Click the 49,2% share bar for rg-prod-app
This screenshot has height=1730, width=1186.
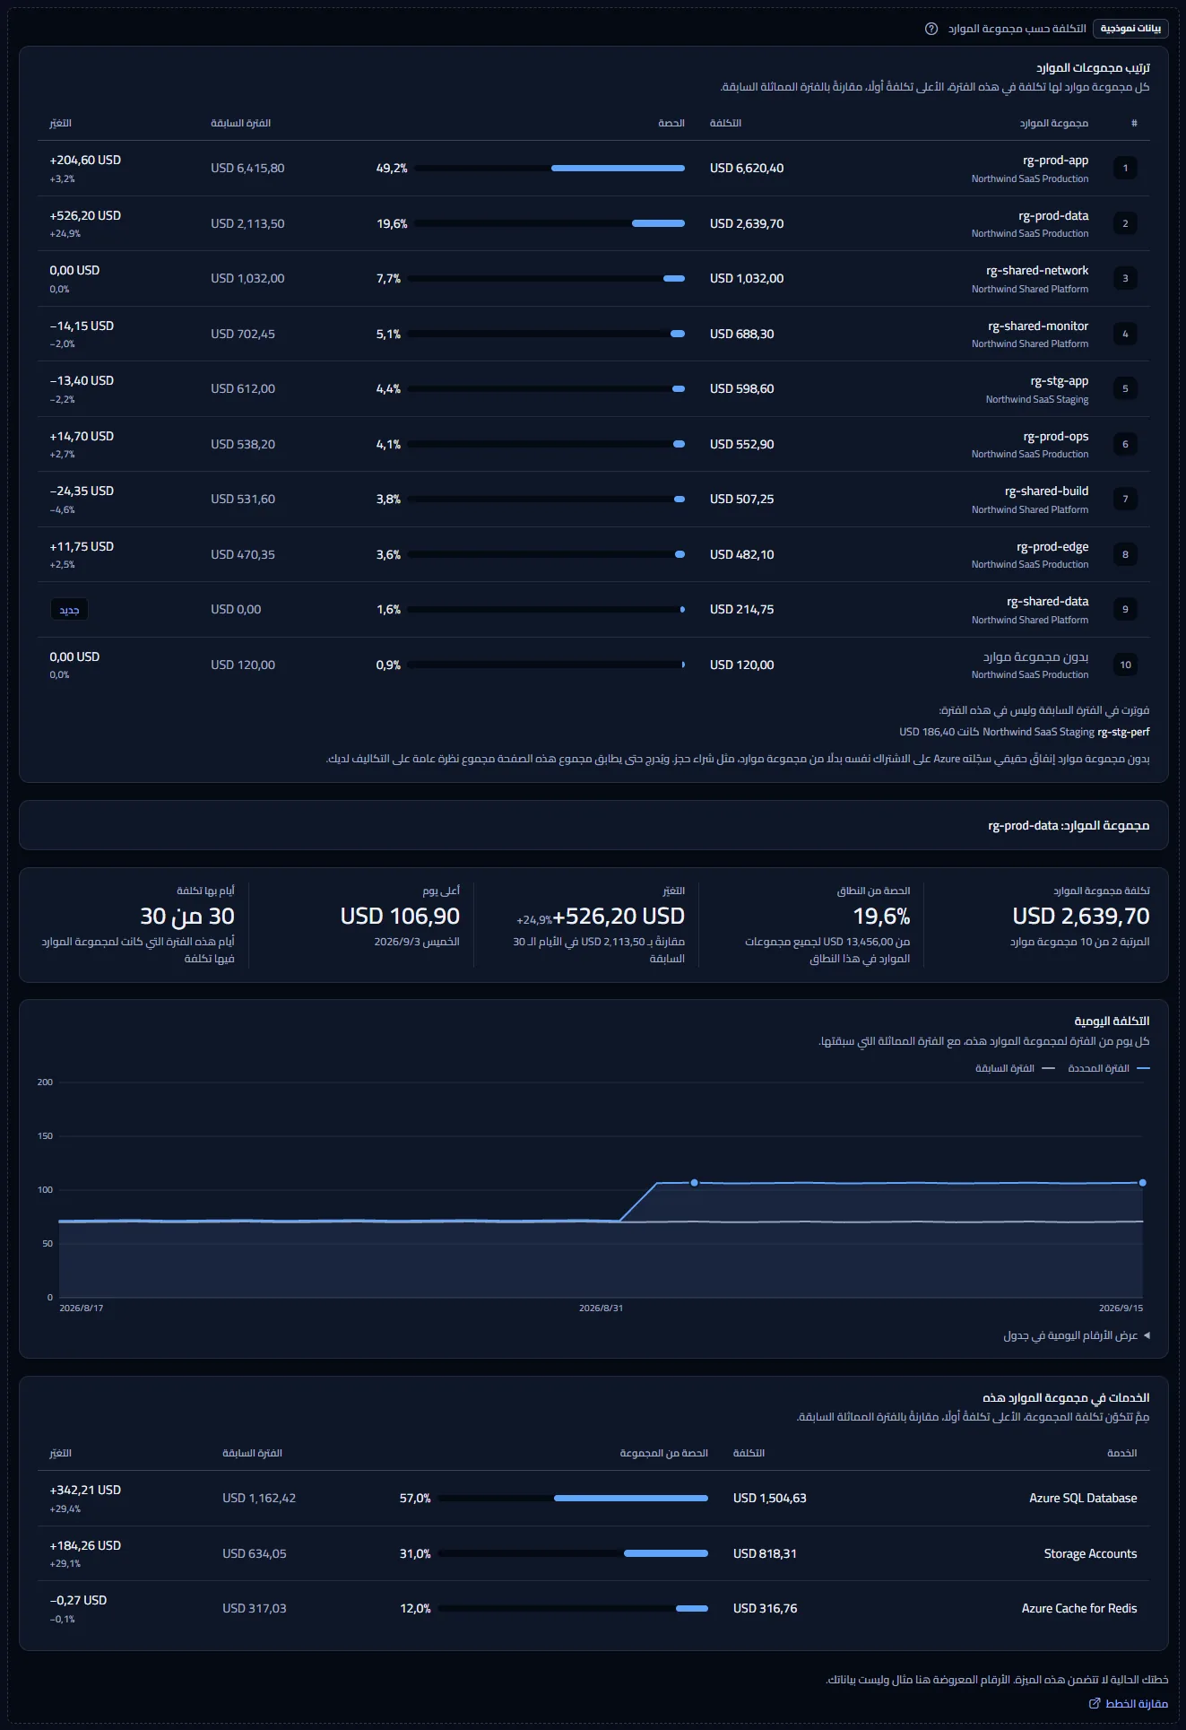coord(549,168)
